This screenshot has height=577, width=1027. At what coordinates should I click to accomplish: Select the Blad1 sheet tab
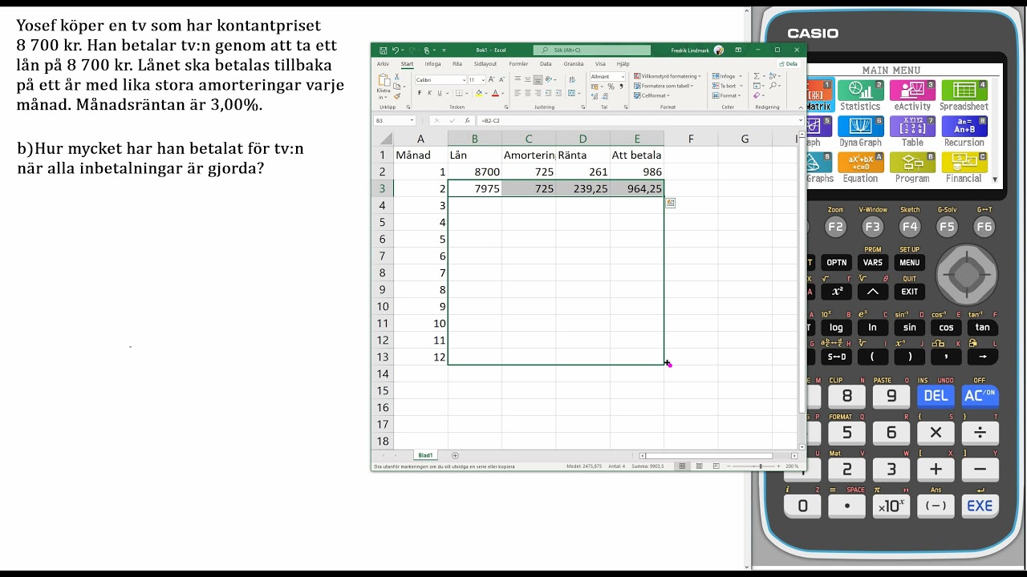(425, 455)
